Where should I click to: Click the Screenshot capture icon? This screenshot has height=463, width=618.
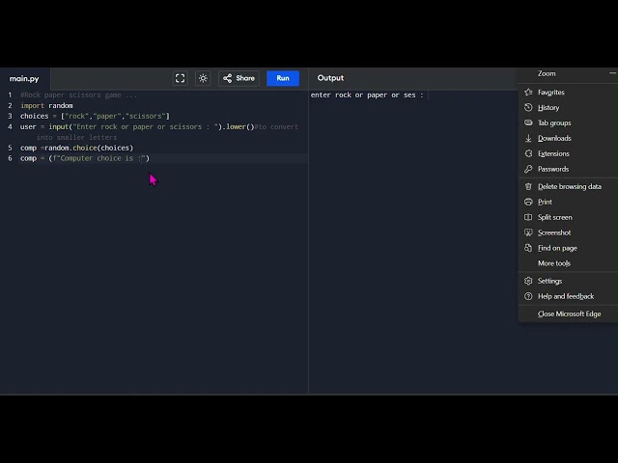point(528,232)
